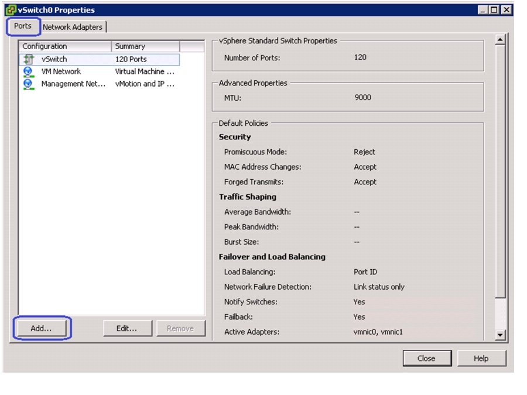This screenshot has height=395, width=527.
Task: Click the Management Network globe icon
Action: [28, 84]
